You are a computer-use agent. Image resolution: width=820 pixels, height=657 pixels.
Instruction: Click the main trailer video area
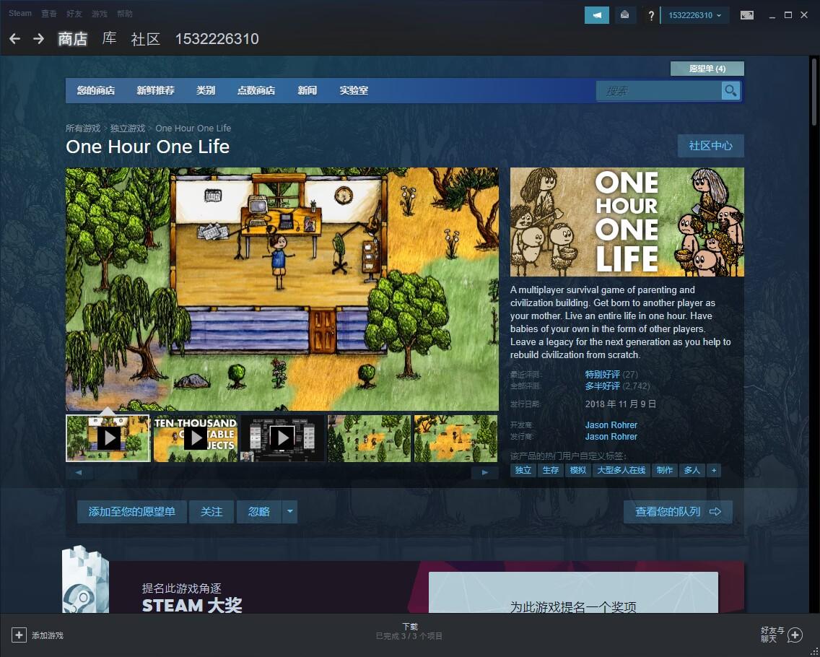[x=282, y=290]
